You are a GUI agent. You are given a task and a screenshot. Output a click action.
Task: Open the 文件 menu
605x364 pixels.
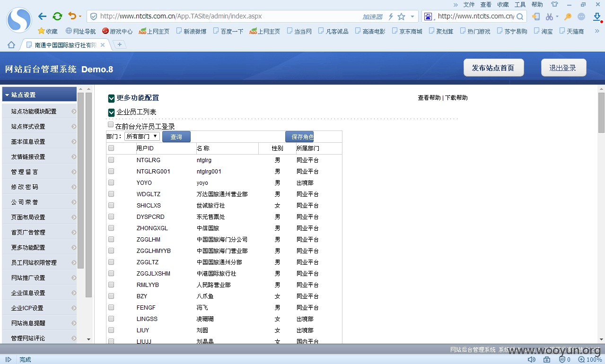point(469,4)
